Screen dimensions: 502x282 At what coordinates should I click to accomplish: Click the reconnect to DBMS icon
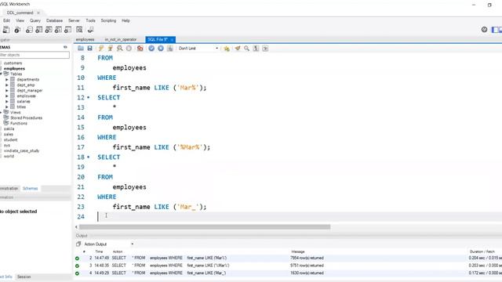[91, 30]
